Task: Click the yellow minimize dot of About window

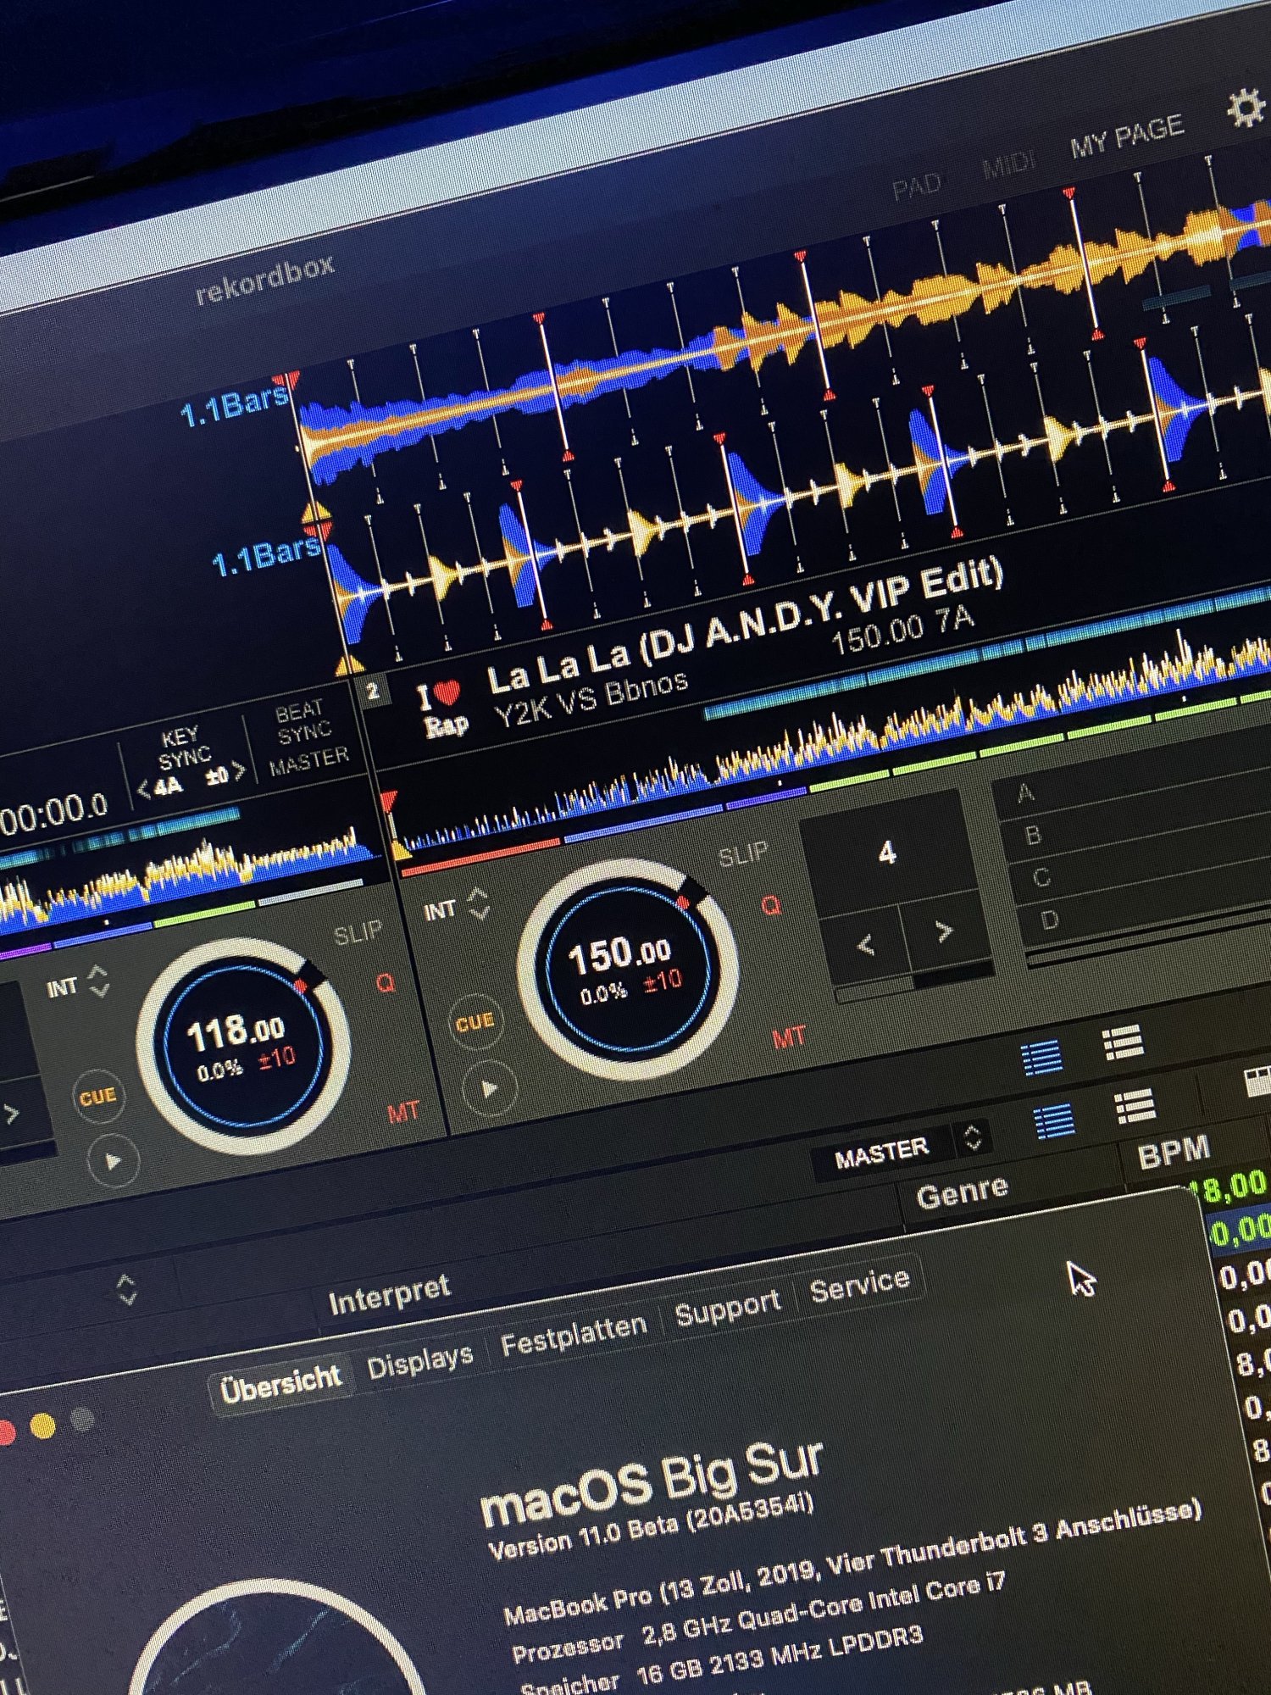Action: tap(42, 1426)
